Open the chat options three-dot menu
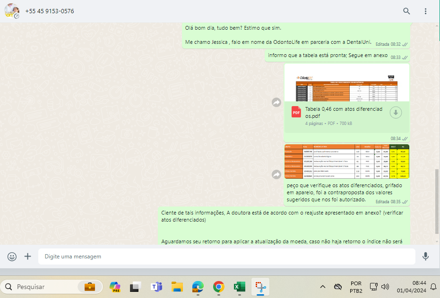 [x=426, y=11]
